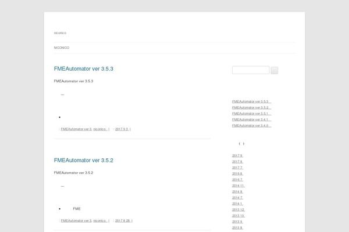The width and height of the screenshot is (349, 232).
Task: Open sidebar recent post FMEAutomator ver 3.5.1
Action: point(251,114)
